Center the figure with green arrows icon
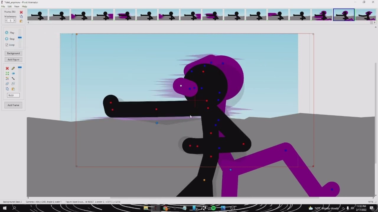Screen dimensions: 378x212 [7, 73]
